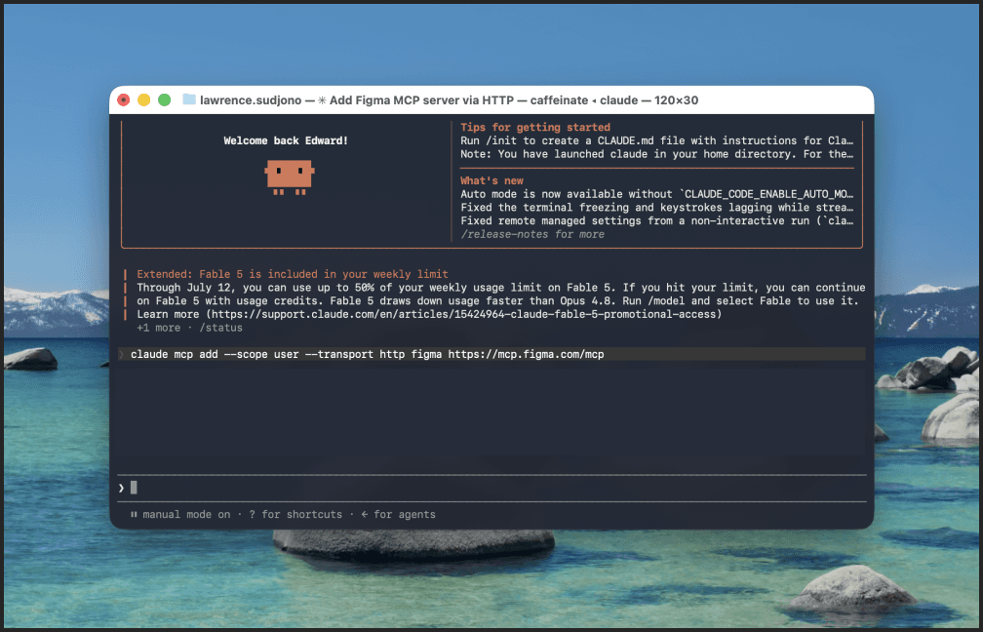Click the prompt chevron in the input line
Image resolution: width=983 pixels, height=632 pixels.
coord(121,488)
